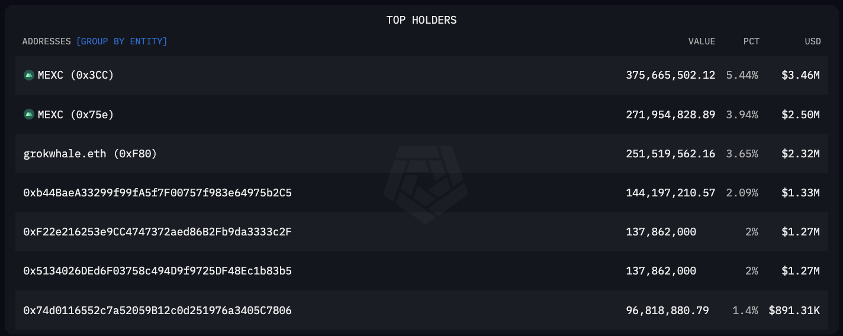This screenshot has width=843, height=336.
Task: Click the $2.32M USD cell for grokwhale.eth
Action: 800,153
